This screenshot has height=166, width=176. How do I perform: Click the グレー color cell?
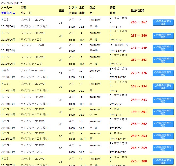click(x=93, y=115)
